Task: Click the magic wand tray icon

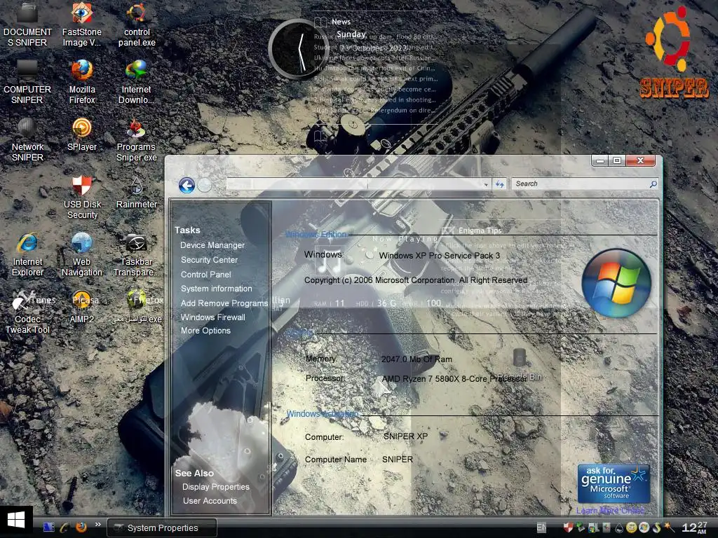Action: pyautogui.click(x=670, y=527)
